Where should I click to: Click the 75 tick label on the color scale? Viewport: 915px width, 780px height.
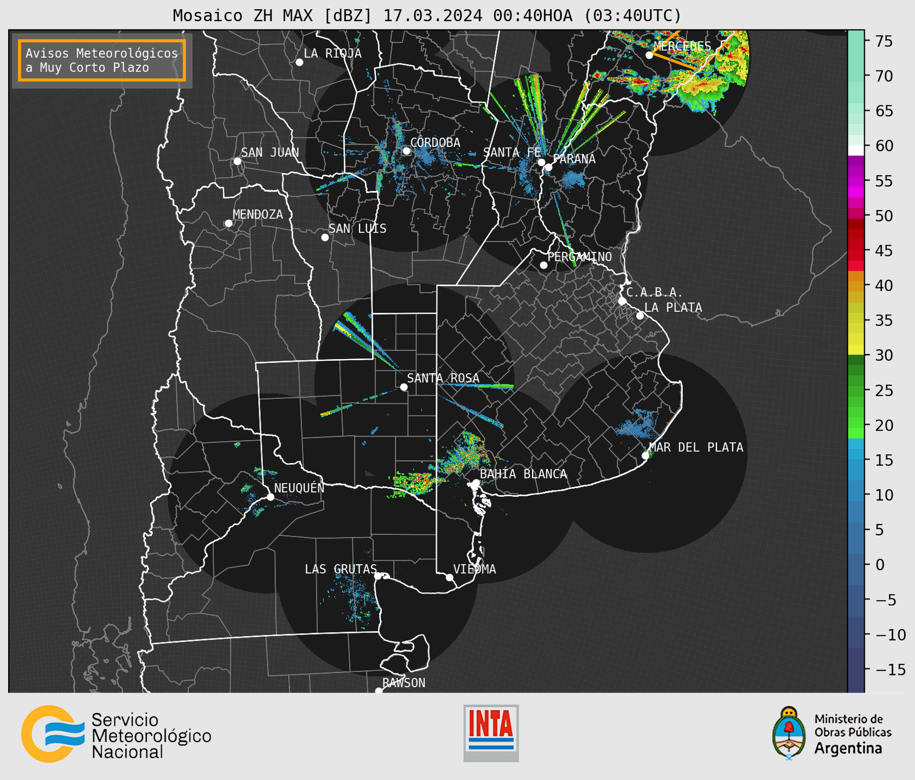click(884, 41)
